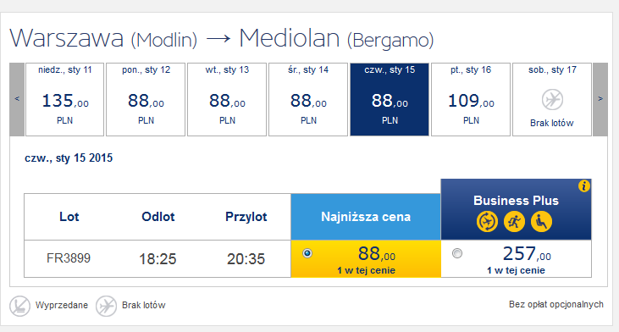Click the selected czw., sty 15 date tab
619x332 pixels.
pos(390,99)
